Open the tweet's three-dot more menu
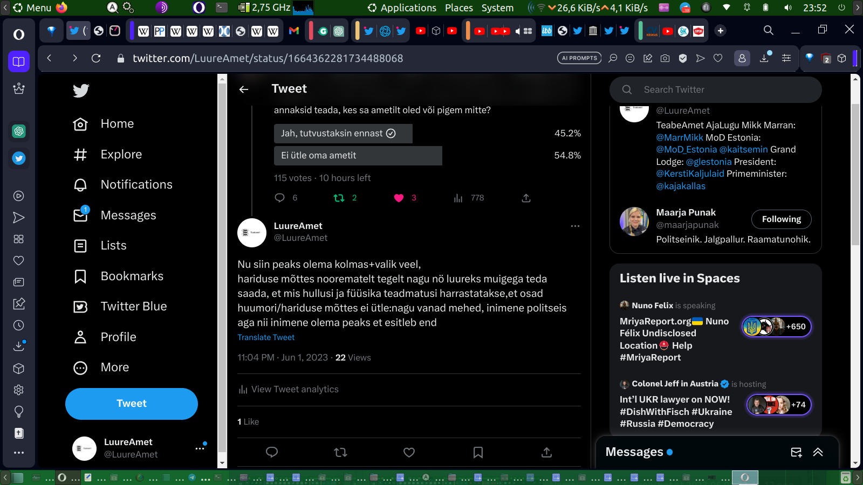 (x=576, y=226)
